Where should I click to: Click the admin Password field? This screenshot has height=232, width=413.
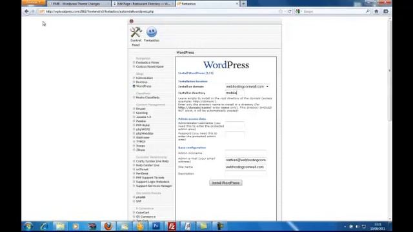[x=235, y=135]
